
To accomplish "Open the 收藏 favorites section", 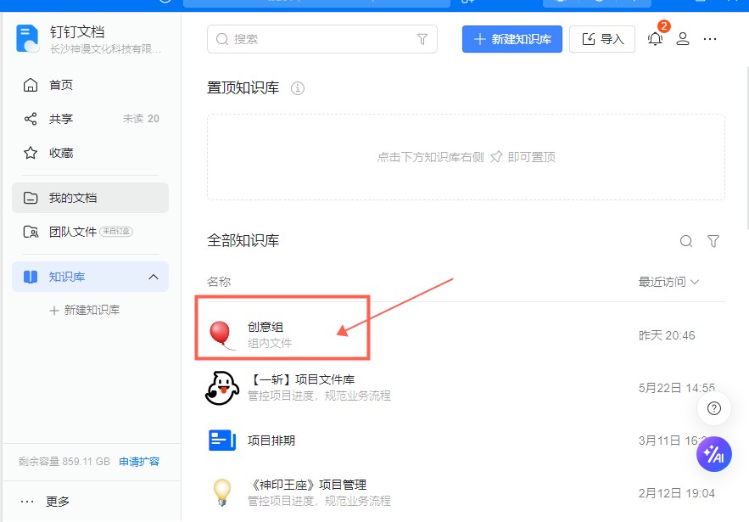I will (90, 153).
